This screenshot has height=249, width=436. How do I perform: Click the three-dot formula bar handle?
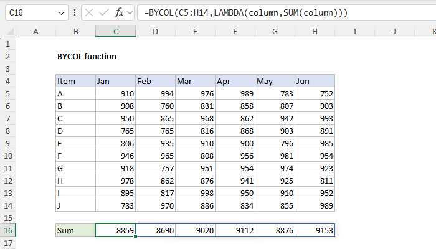click(x=75, y=13)
